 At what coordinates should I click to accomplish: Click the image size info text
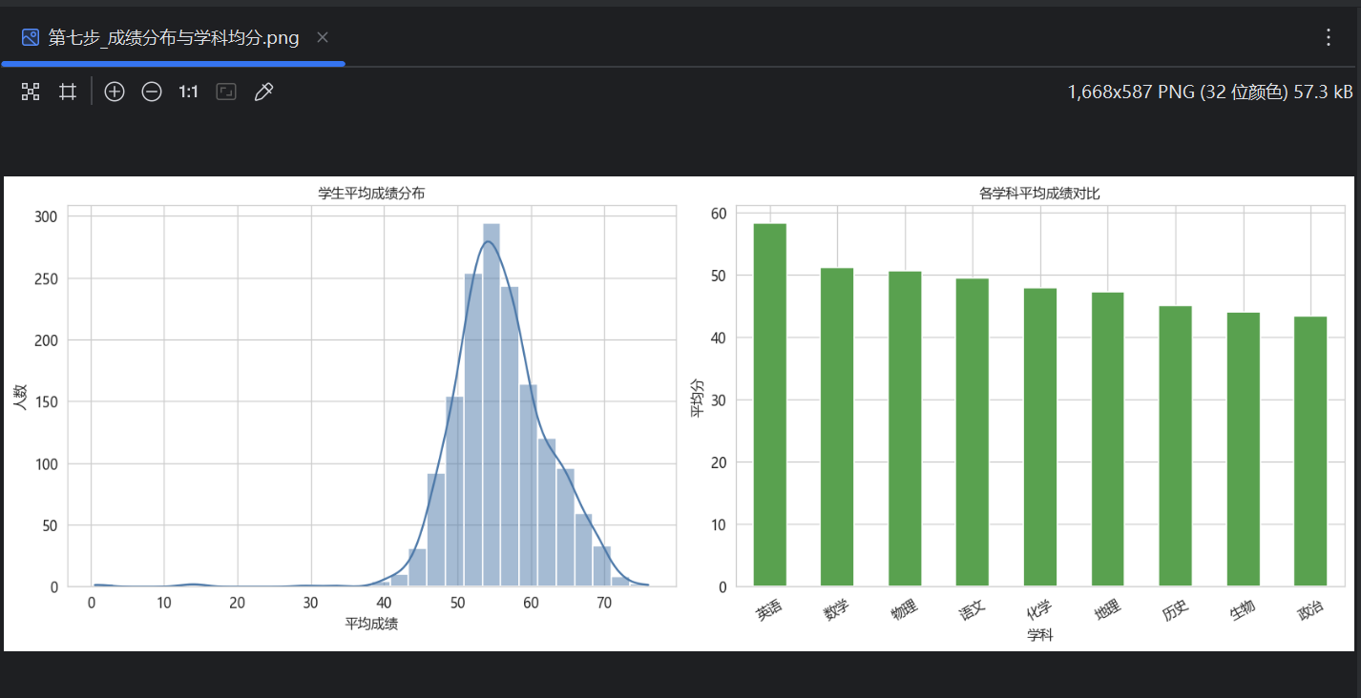[x=1210, y=92]
